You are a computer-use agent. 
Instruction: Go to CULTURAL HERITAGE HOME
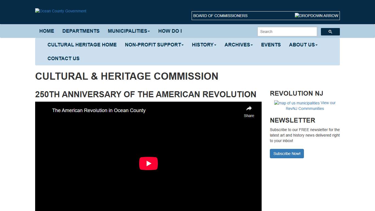82,45
